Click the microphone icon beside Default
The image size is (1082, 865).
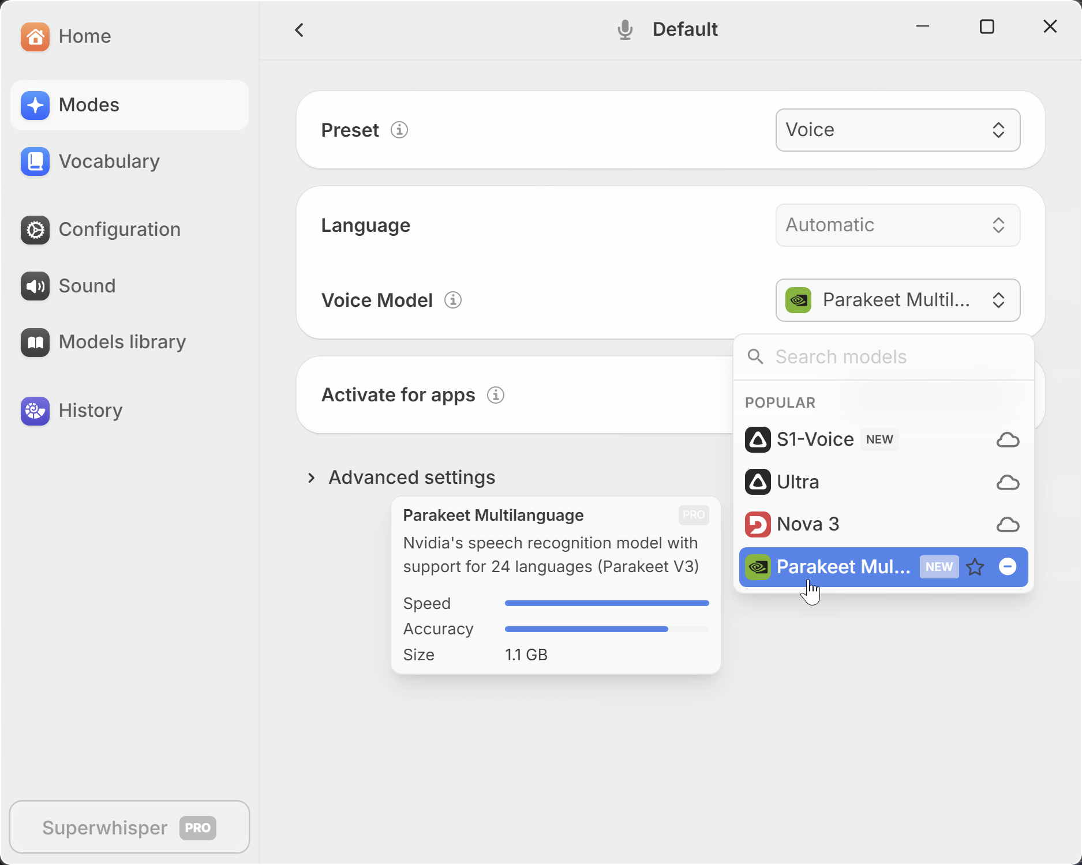click(625, 29)
